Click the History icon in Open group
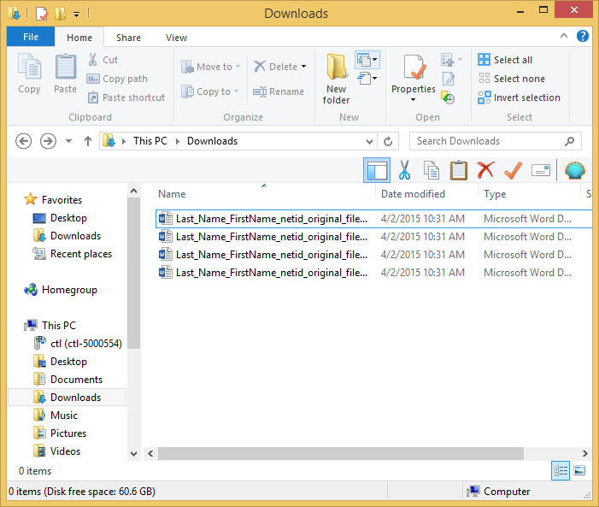Viewport: 599px width, 507px height. pyautogui.click(x=448, y=97)
